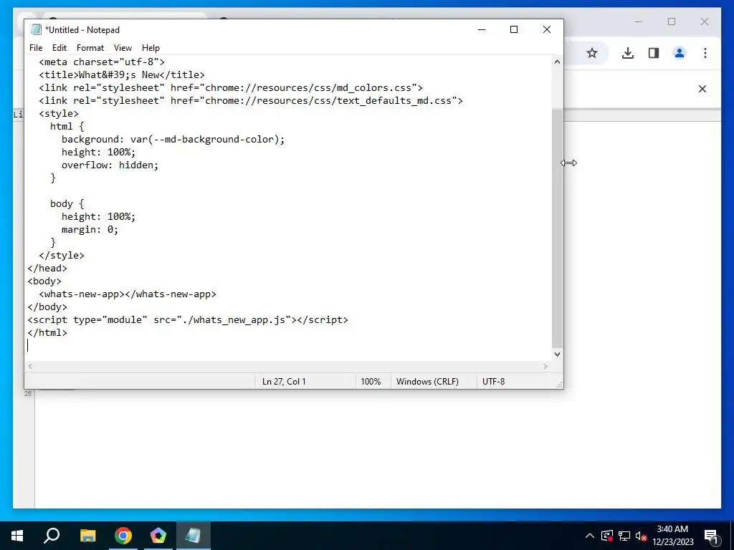
Task: Minimize the Chrome window
Action: [639, 21]
